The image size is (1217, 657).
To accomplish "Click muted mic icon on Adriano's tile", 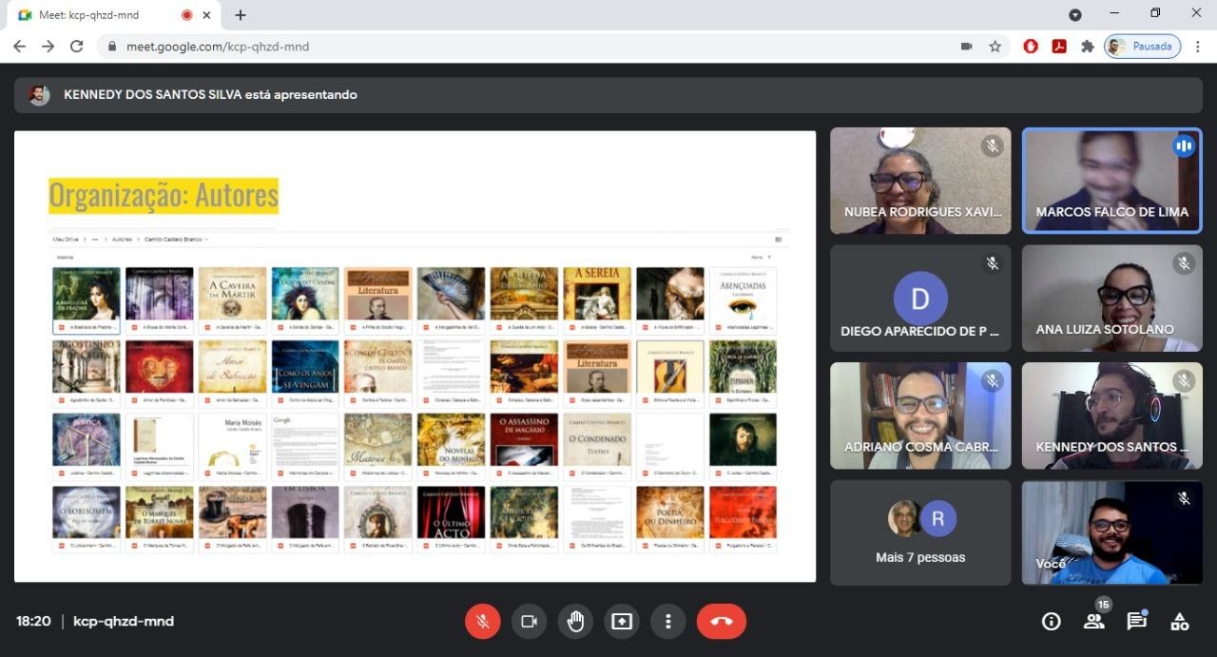I will 992,381.
